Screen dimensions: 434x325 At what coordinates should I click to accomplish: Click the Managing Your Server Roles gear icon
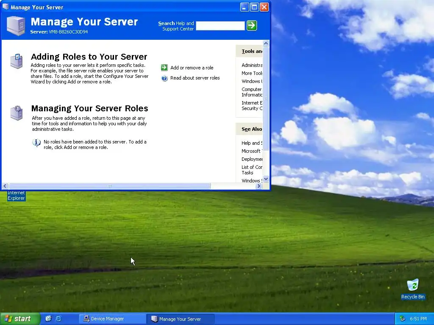tap(17, 113)
